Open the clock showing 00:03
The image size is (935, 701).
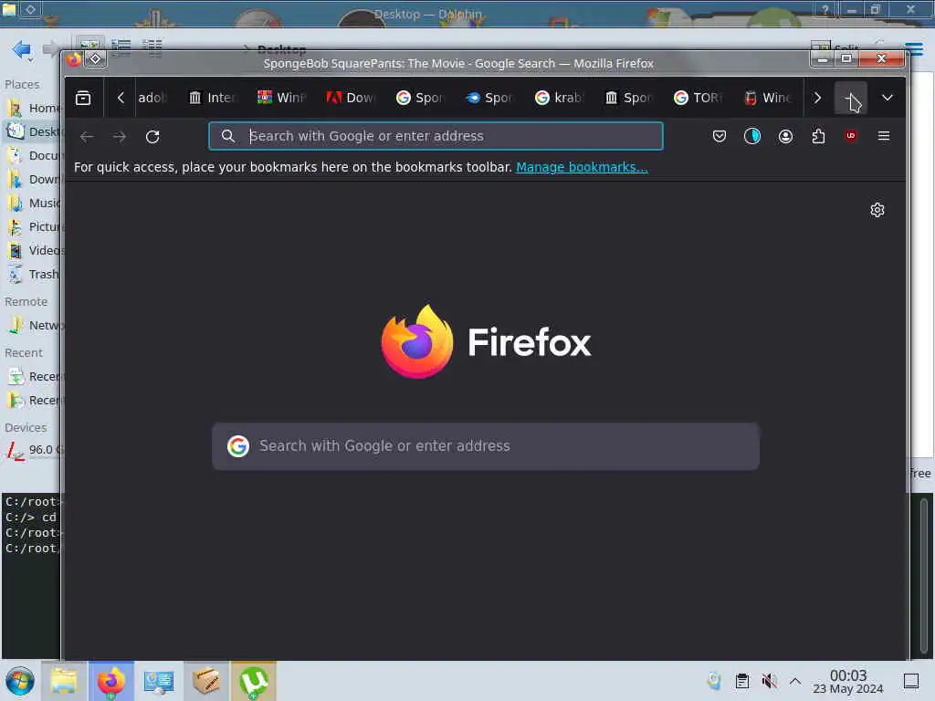848,682
